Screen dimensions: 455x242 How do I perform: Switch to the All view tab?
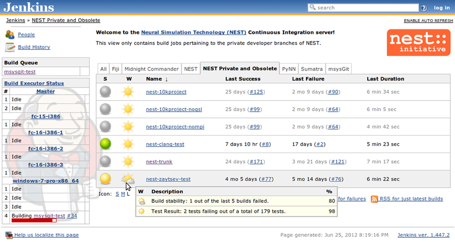point(103,69)
